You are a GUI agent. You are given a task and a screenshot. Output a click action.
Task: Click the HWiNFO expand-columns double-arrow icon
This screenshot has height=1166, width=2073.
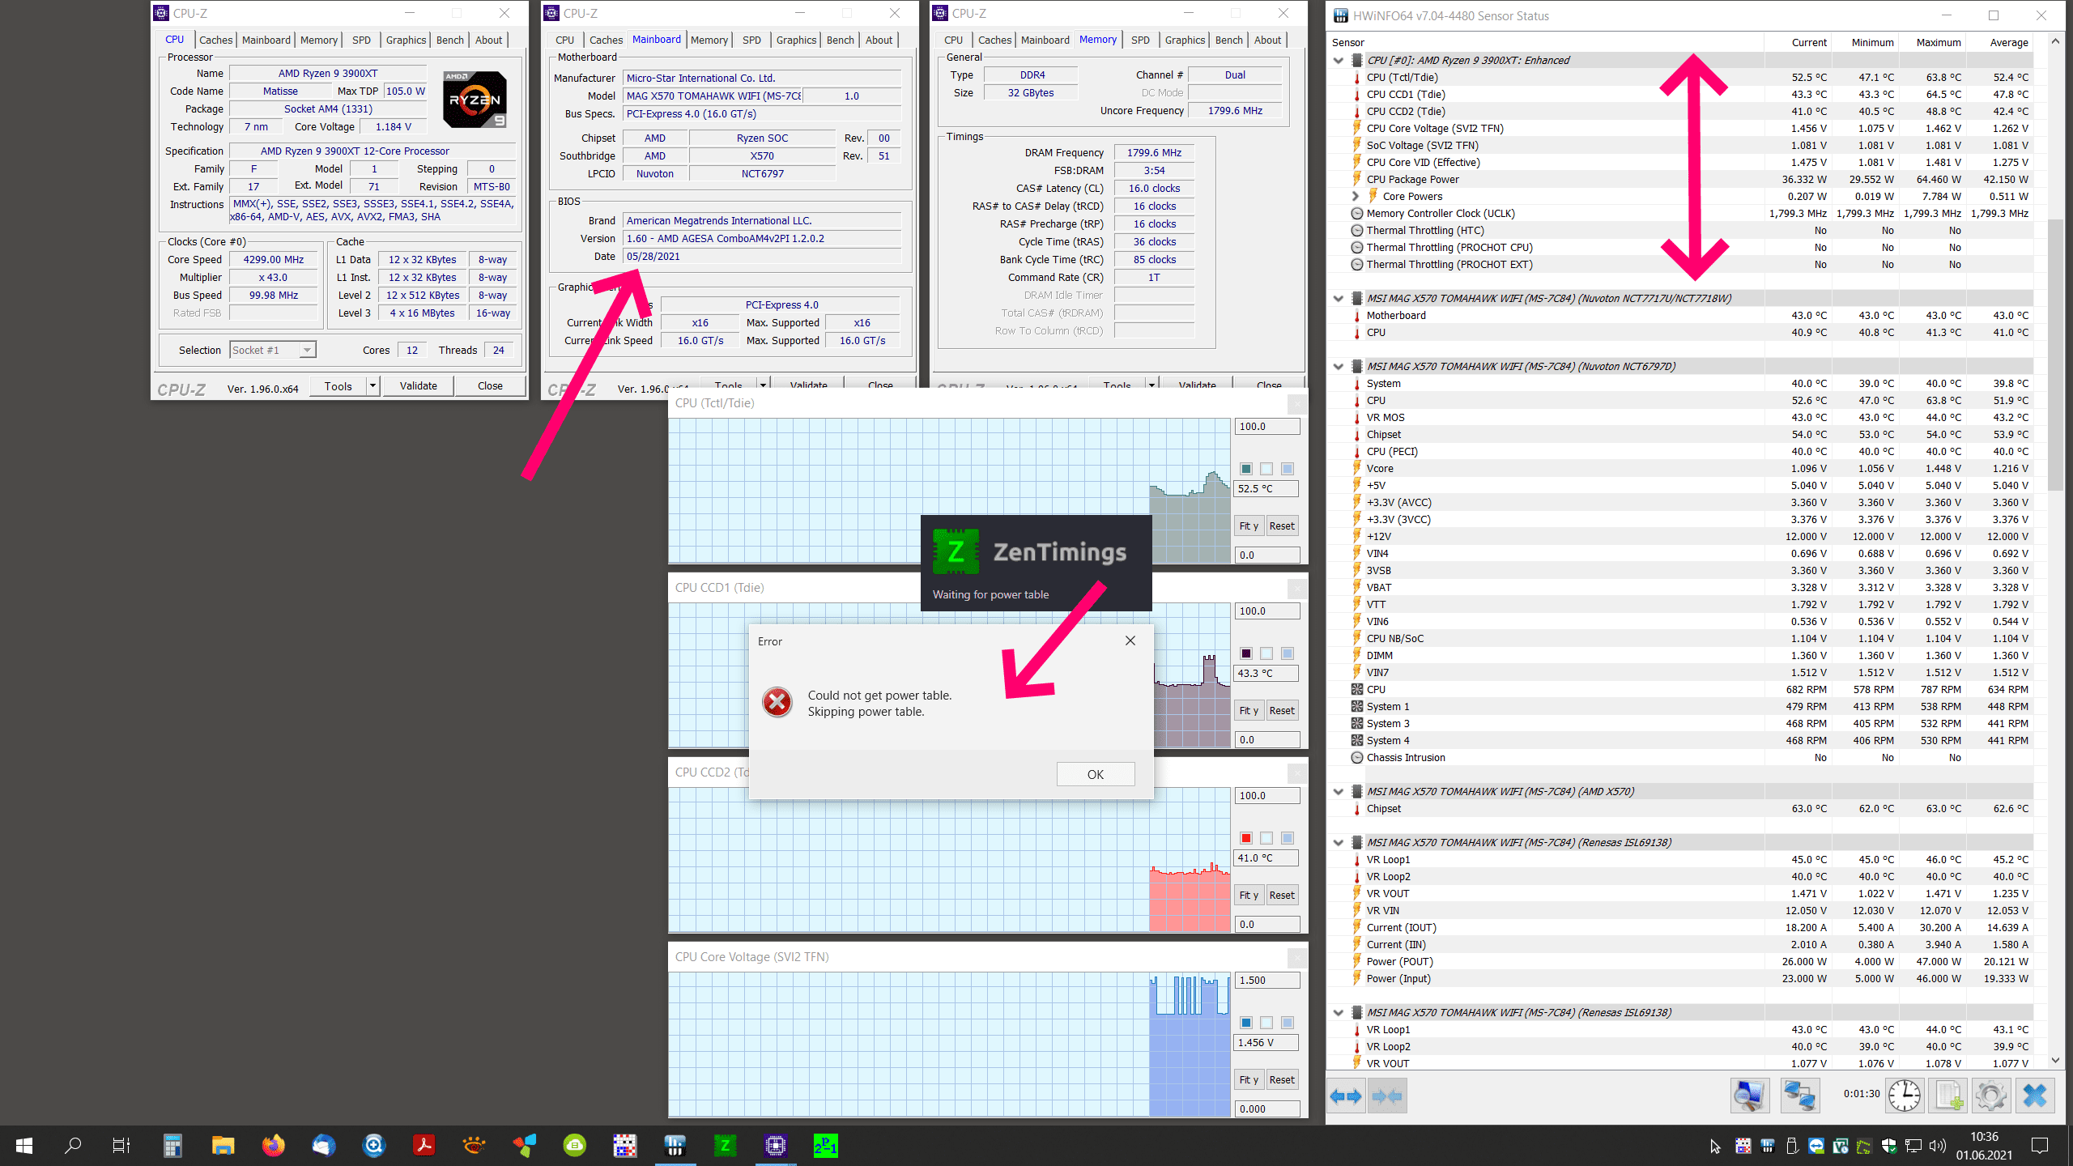point(1346,1096)
